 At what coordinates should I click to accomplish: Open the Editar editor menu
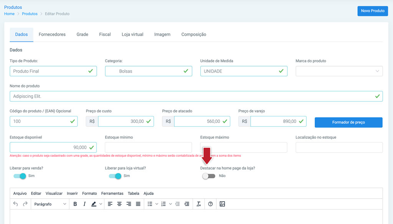36,193
